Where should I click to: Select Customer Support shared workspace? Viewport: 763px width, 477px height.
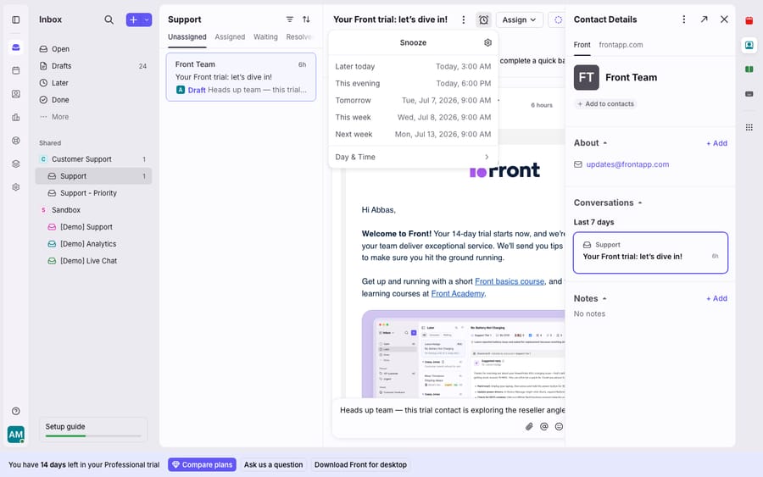[x=93, y=159]
